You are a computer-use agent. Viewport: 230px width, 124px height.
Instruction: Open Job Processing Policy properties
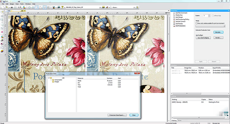(x=182, y=19)
